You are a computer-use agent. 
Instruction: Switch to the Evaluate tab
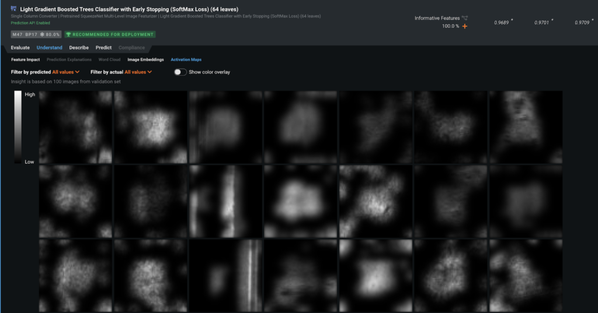tap(20, 48)
